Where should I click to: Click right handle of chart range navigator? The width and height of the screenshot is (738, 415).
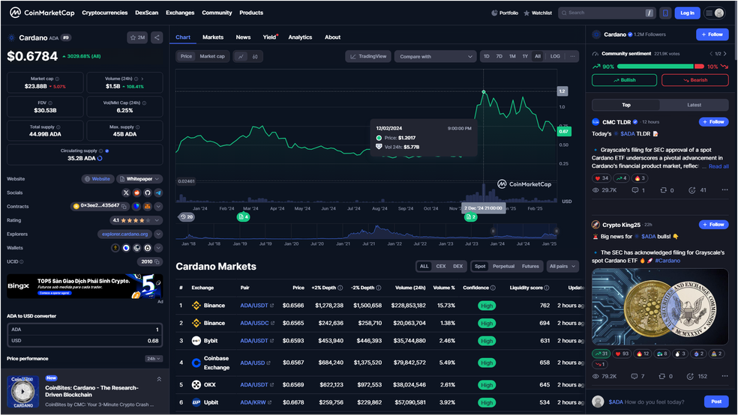click(556, 231)
